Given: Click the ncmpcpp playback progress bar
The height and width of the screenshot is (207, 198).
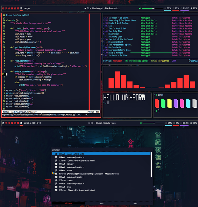Looking at the screenshot, I should click(151, 58).
